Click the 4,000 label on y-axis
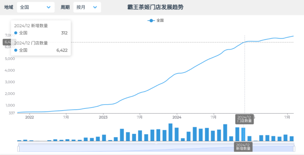The height and width of the screenshot is (155, 304). click(10, 70)
